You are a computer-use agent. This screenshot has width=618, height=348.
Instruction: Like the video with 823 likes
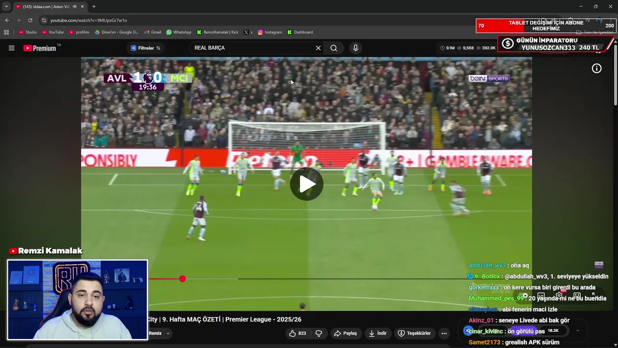(x=297, y=333)
